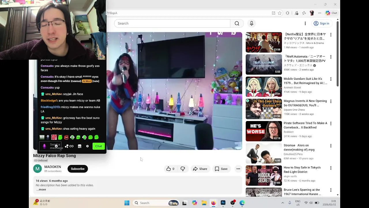Activate voice search microphone on YouTube
Image resolution: width=369 pixels, height=208 pixels.
pos(252,23)
